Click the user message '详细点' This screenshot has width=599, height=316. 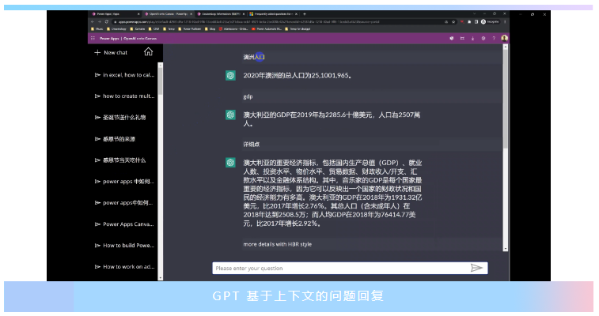click(252, 145)
